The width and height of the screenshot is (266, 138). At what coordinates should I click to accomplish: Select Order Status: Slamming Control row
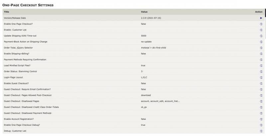[x=133, y=71]
